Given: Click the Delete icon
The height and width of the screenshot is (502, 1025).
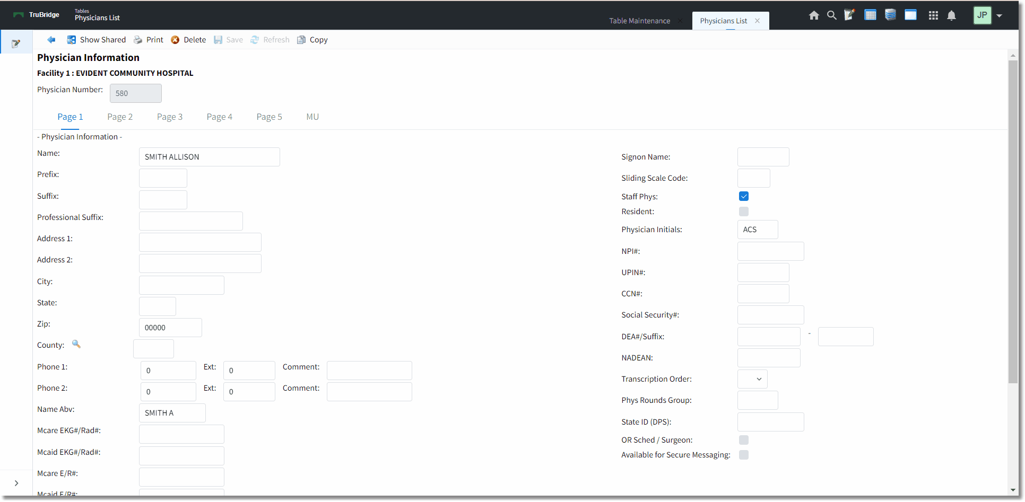Looking at the screenshot, I should point(175,40).
